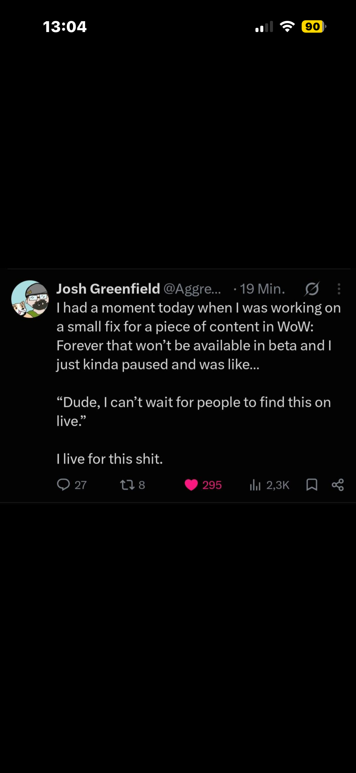Image resolution: width=356 pixels, height=773 pixels.
Task: Toggle the bookmark icon on the tweet
Action: (312, 485)
